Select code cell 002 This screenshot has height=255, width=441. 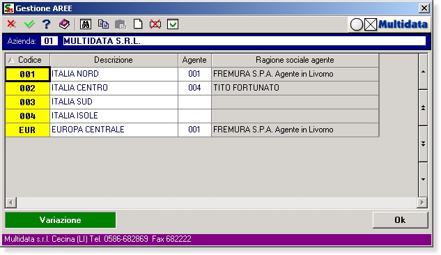point(28,88)
